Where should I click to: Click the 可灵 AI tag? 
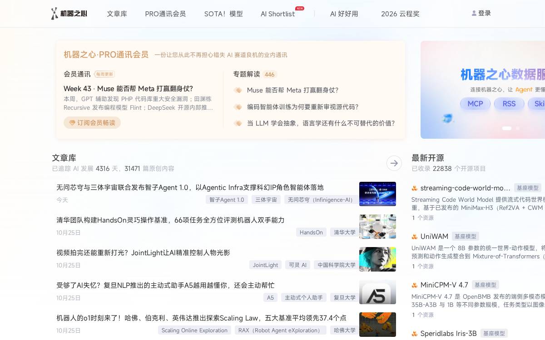point(298,265)
